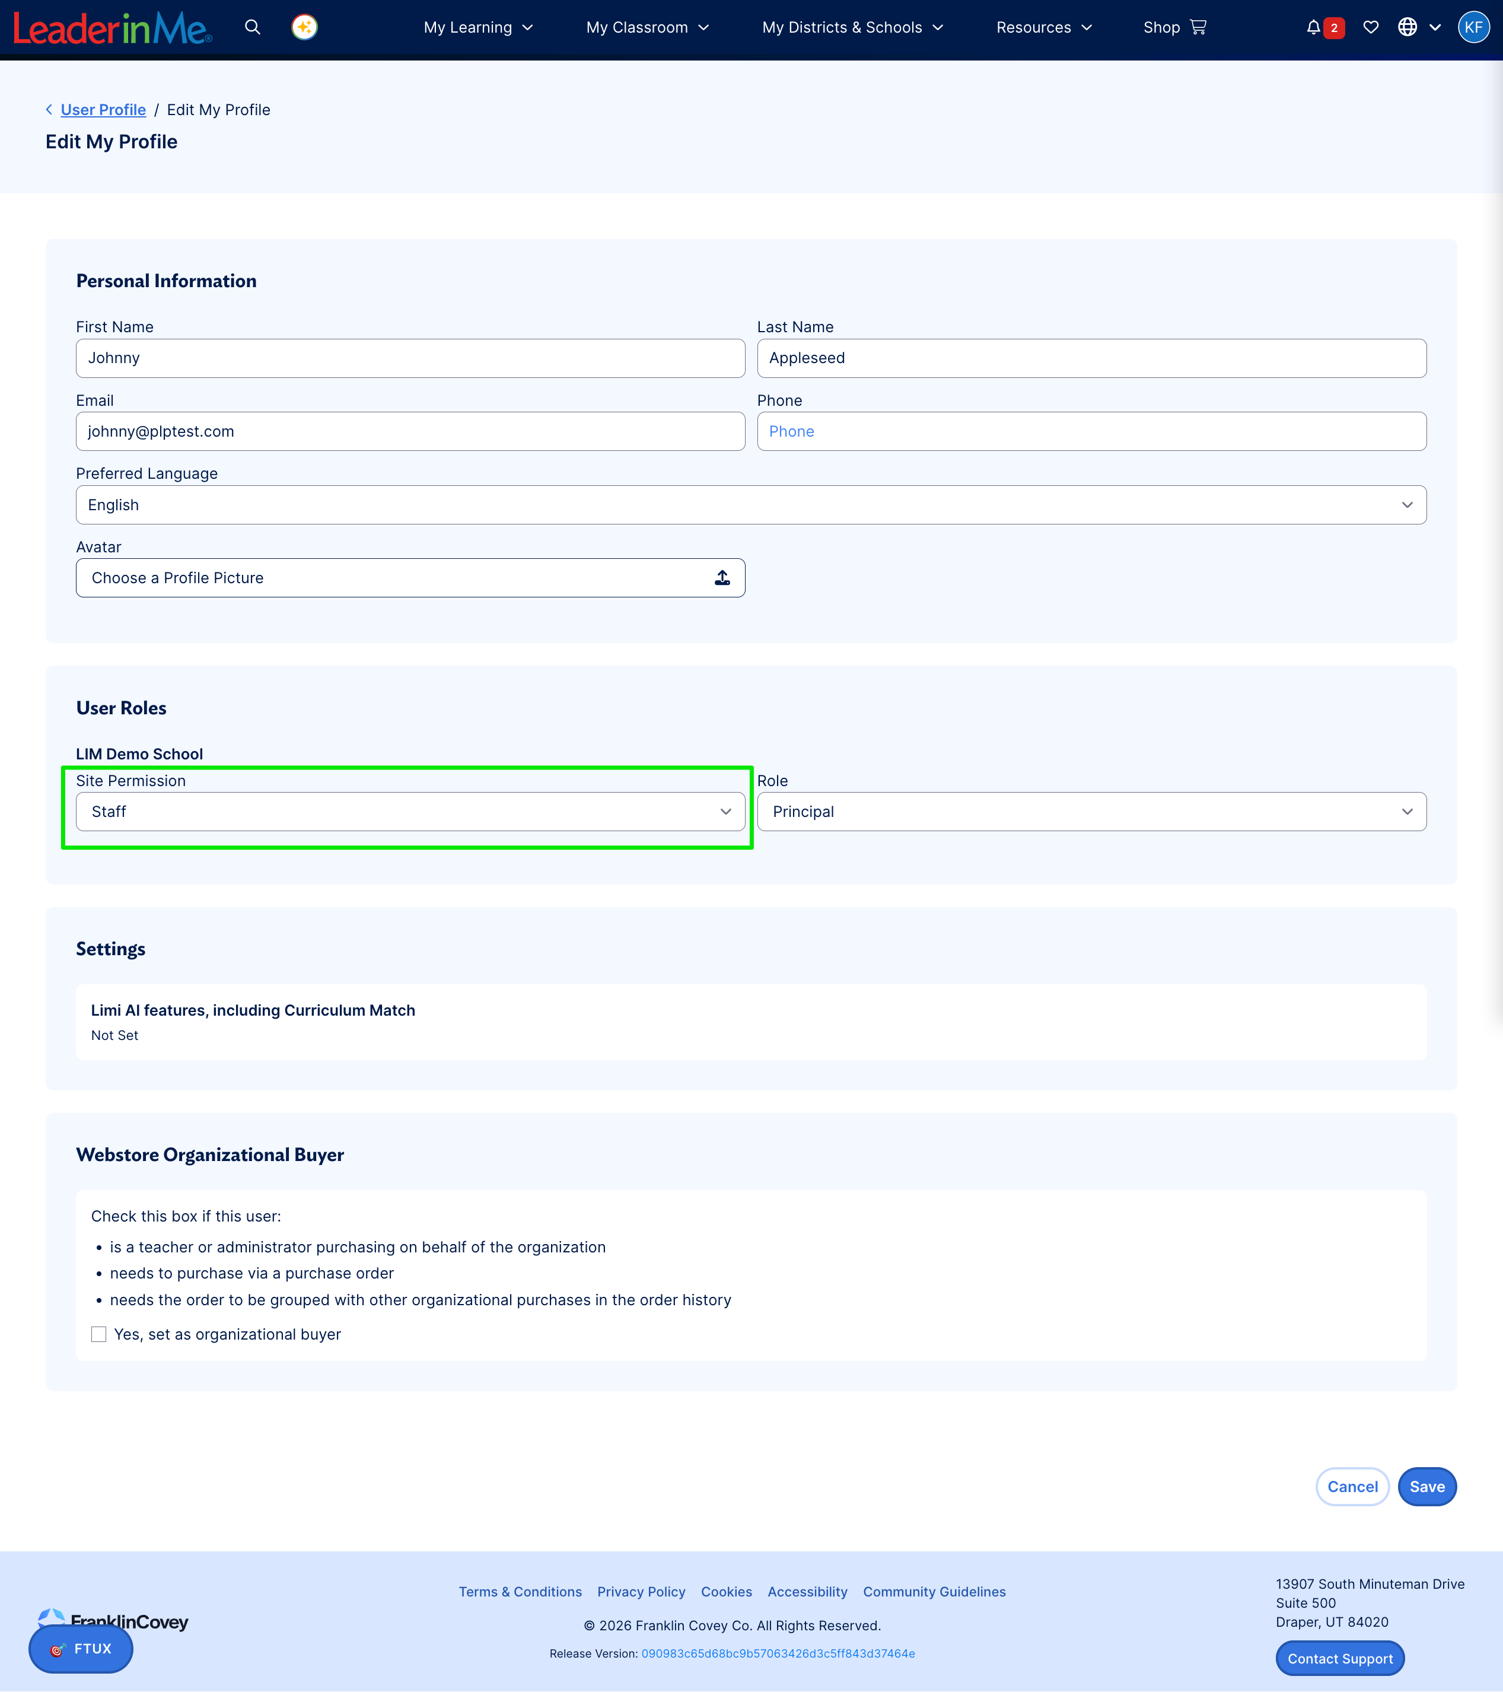The height and width of the screenshot is (1692, 1503).
Task: Click the Shop cart icon
Action: (x=1198, y=27)
